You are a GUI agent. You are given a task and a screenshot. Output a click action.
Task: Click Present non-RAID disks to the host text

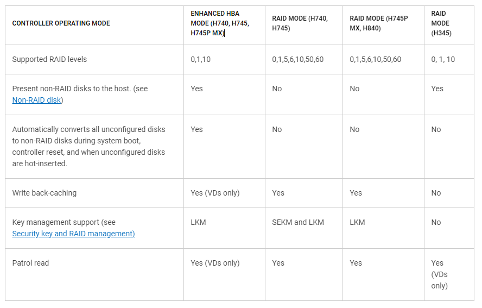point(80,89)
